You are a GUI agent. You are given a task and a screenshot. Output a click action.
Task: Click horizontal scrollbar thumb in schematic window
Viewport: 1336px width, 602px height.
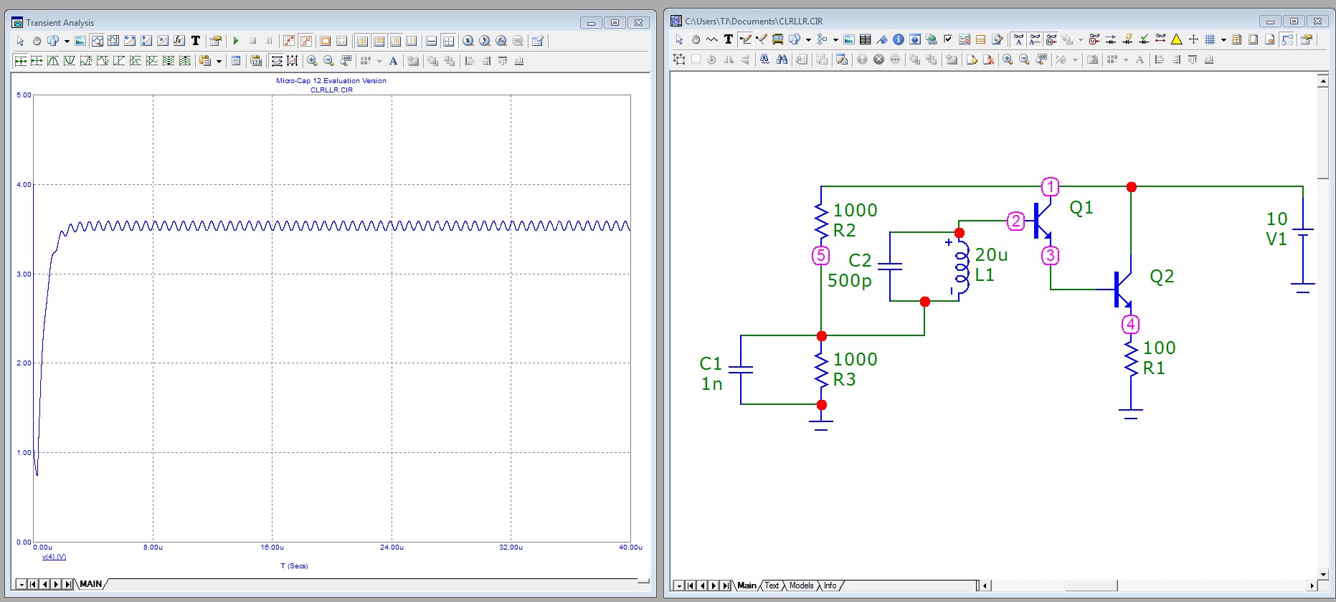click(1091, 586)
